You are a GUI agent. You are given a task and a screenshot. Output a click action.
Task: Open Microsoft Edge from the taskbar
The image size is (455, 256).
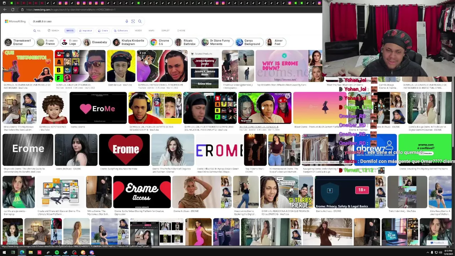pyautogui.click(x=22, y=253)
